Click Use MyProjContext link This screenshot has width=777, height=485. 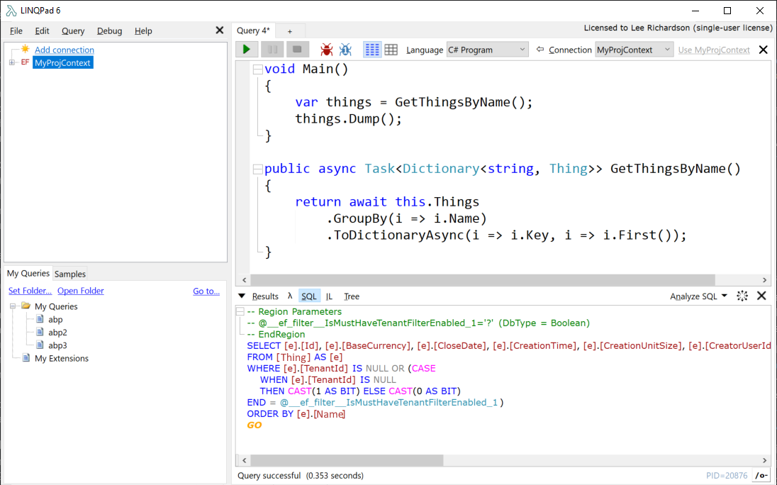[714, 50]
